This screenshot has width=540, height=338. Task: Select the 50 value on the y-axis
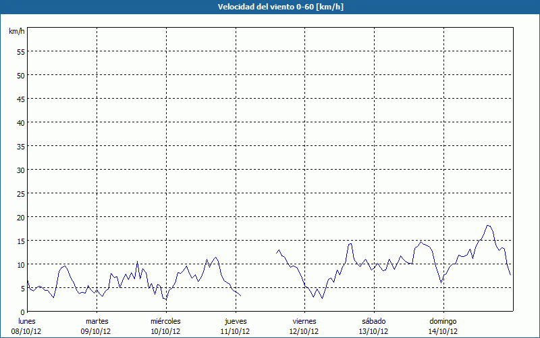tap(20, 75)
